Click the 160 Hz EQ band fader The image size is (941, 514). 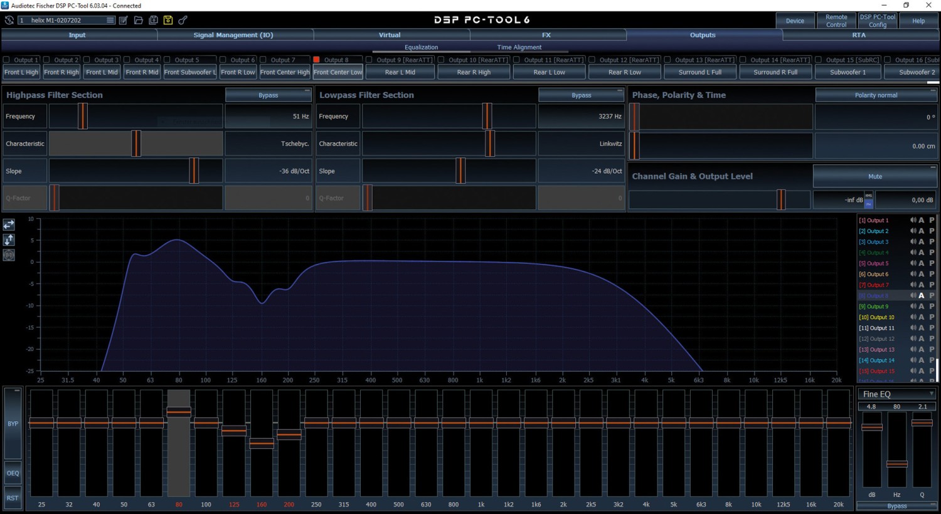click(262, 443)
